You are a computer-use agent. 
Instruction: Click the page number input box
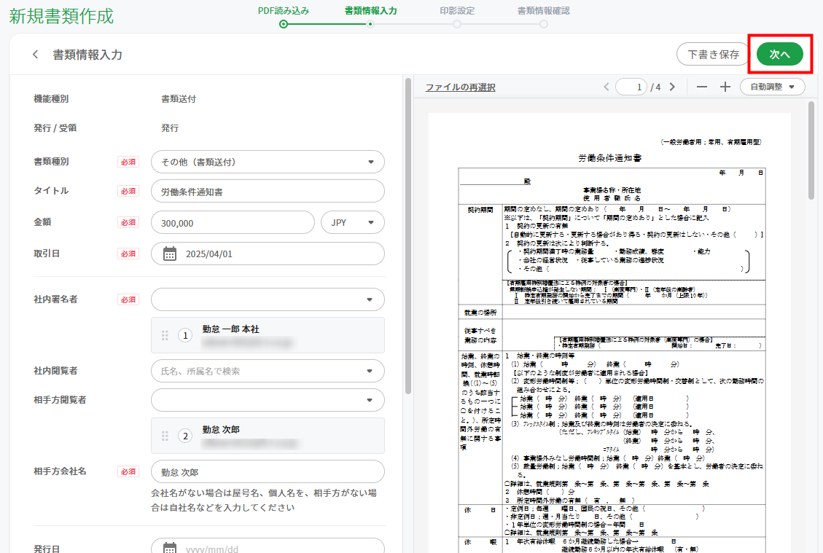point(631,87)
